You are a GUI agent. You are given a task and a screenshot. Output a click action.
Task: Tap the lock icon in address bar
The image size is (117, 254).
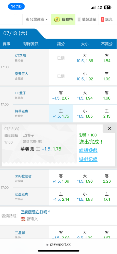(47, 244)
